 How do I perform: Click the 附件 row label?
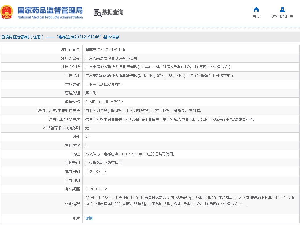(76, 137)
